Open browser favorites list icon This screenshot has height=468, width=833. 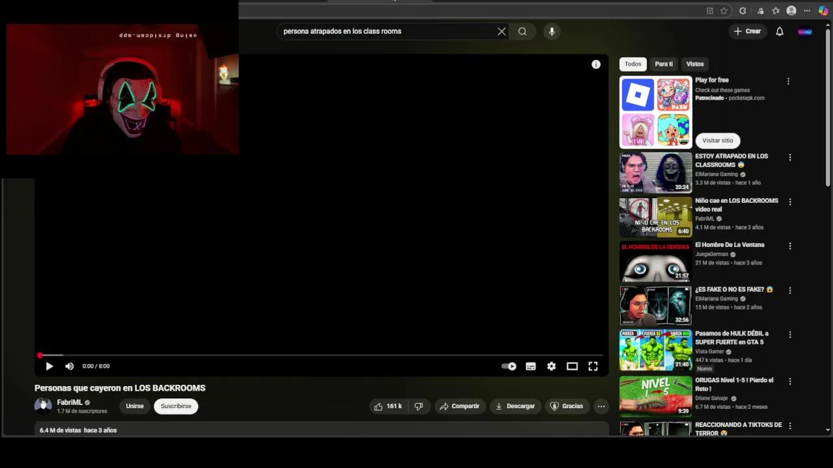(776, 10)
